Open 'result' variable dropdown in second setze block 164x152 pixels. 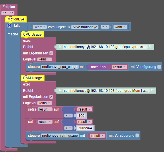(x=45, y=122)
